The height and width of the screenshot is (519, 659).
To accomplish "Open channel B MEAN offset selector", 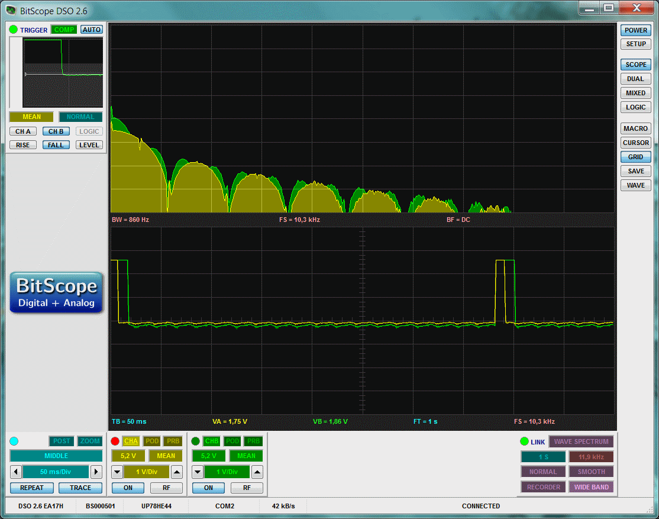I will [x=246, y=456].
